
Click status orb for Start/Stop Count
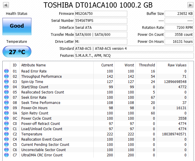[6, 87]
